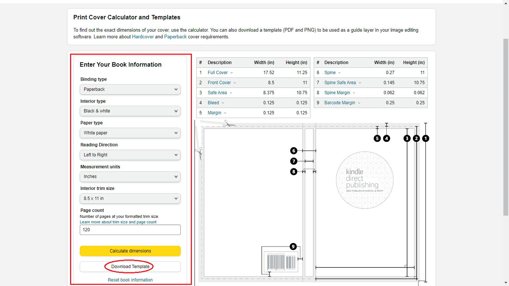
Task: Expand the Bleed row
Action: 216,103
